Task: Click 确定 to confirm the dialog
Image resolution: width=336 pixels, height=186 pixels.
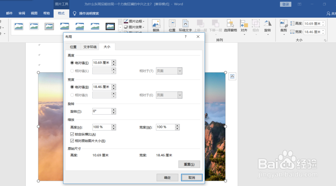Action: point(167,177)
